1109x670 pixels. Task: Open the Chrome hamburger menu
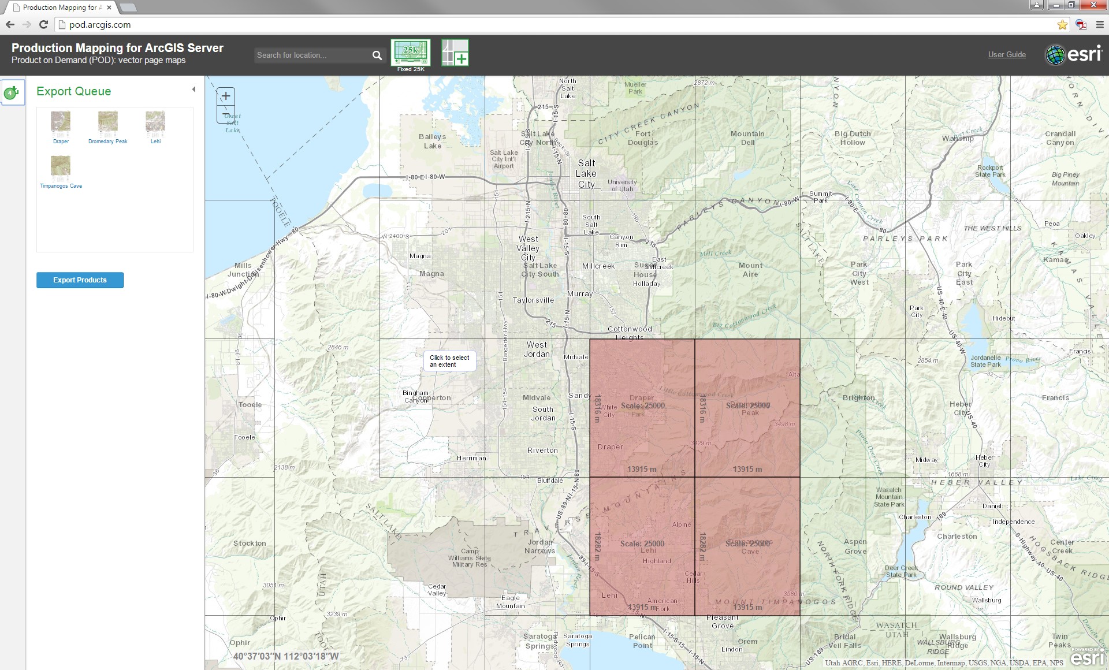click(x=1100, y=25)
